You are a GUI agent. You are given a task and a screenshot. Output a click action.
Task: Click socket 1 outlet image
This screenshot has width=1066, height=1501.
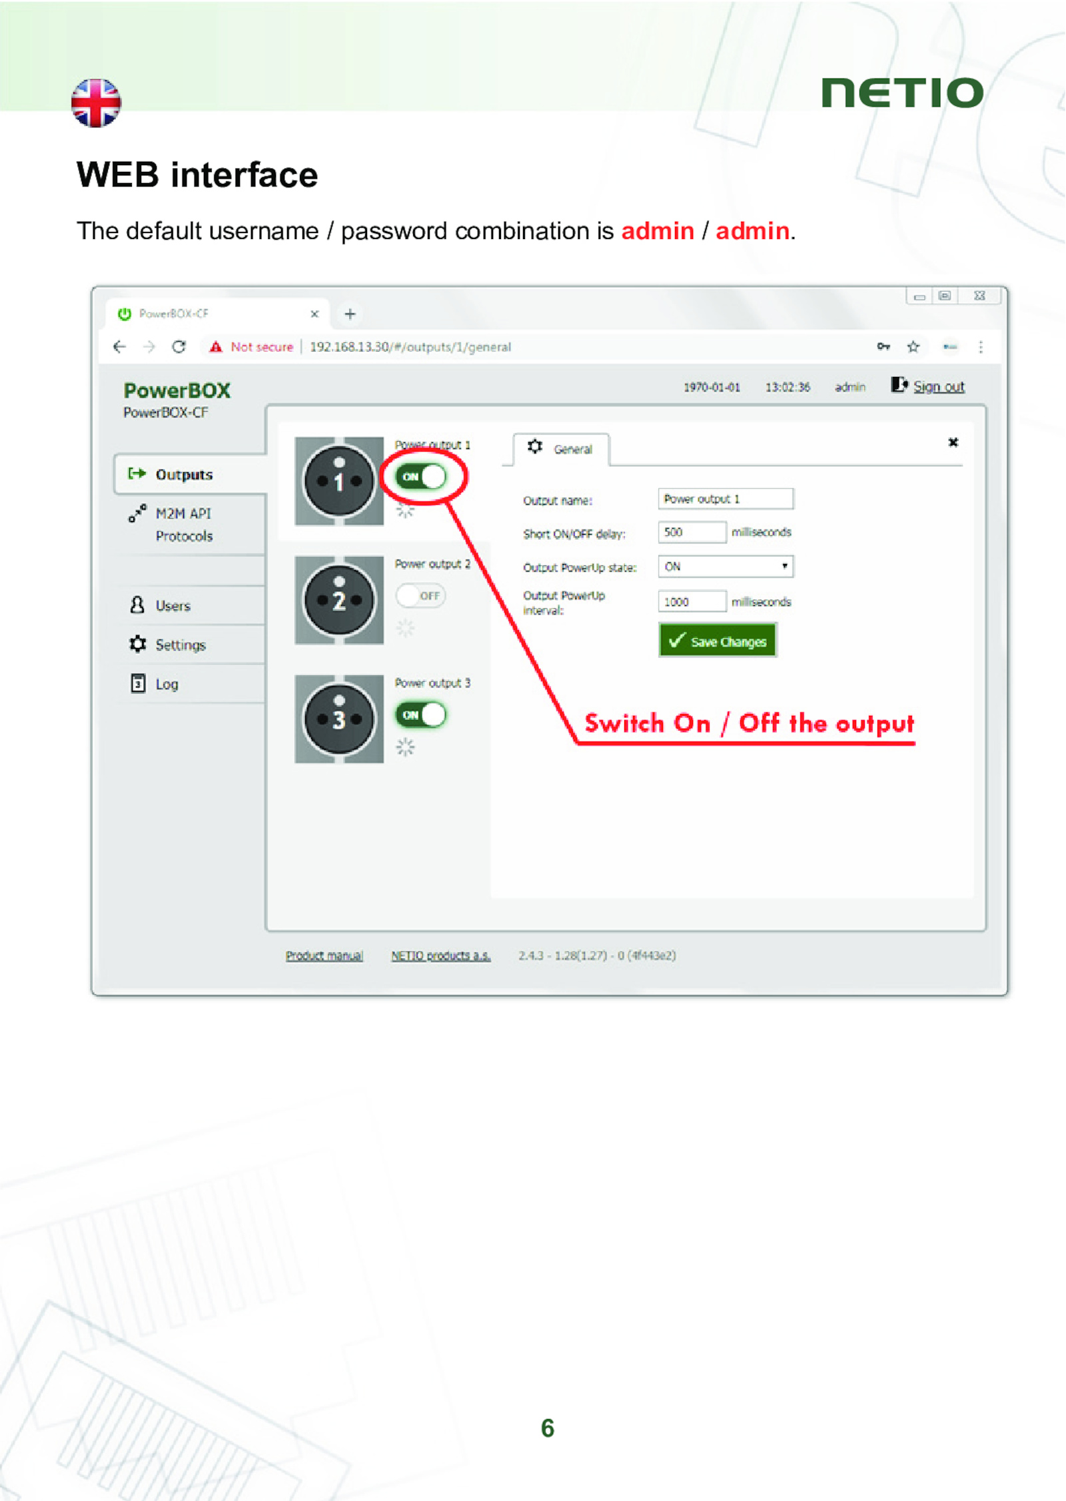point(339,480)
